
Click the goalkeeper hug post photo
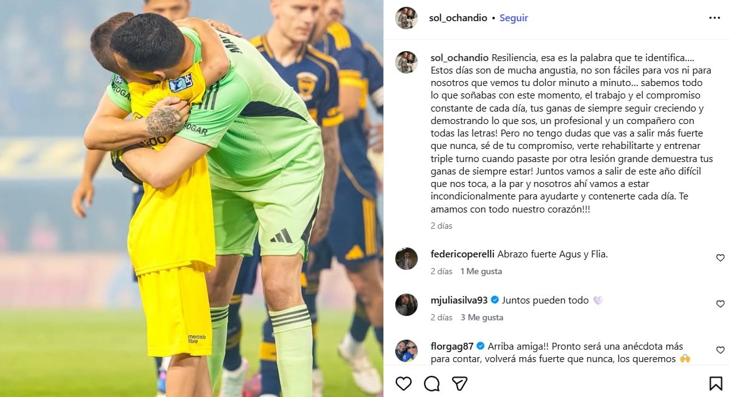[x=191, y=198]
